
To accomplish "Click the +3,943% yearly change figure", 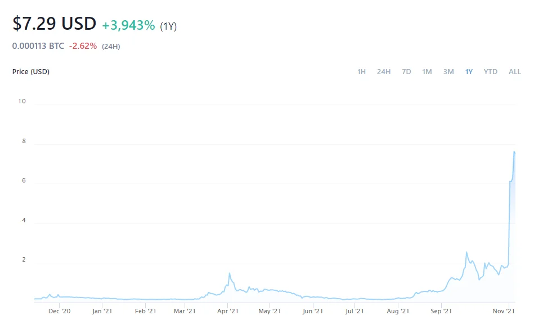I will coord(128,25).
